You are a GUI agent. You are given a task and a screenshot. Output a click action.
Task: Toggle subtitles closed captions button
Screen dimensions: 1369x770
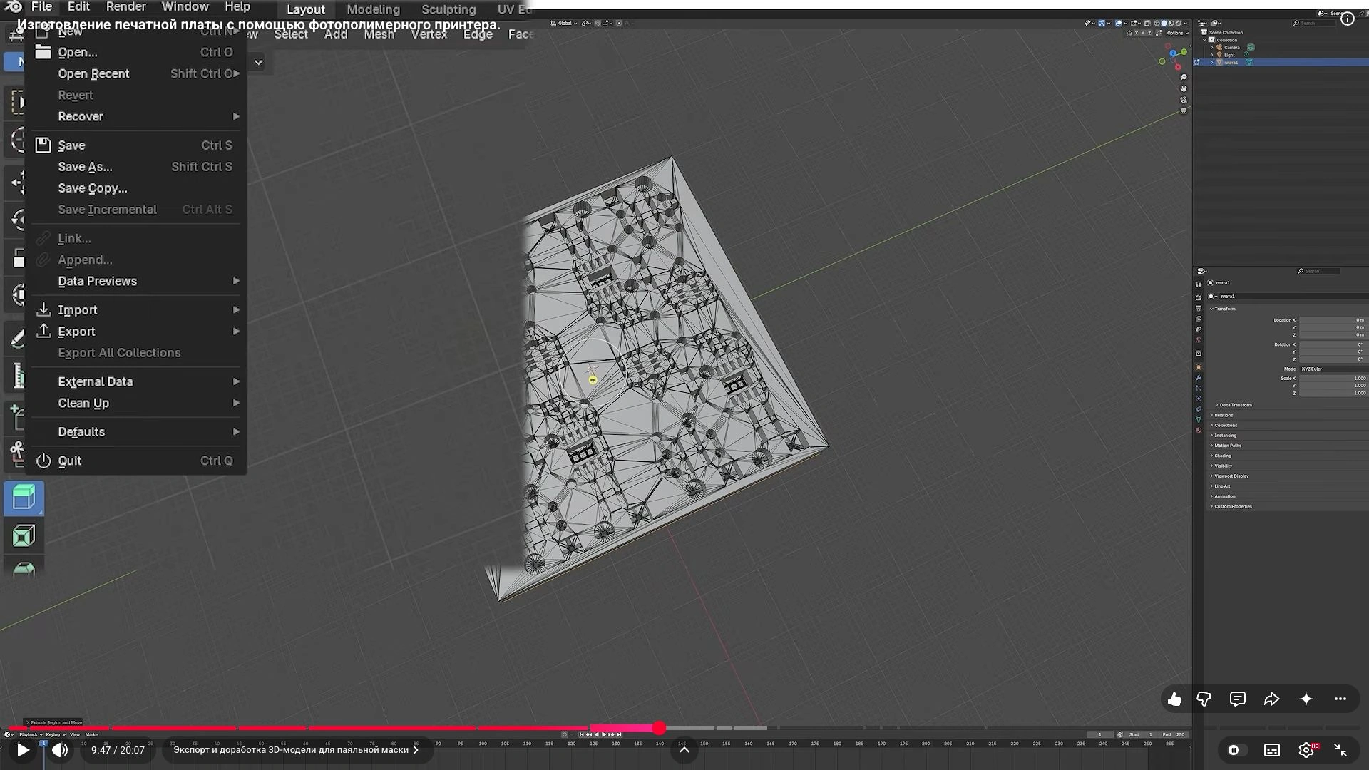click(x=1272, y=750)
